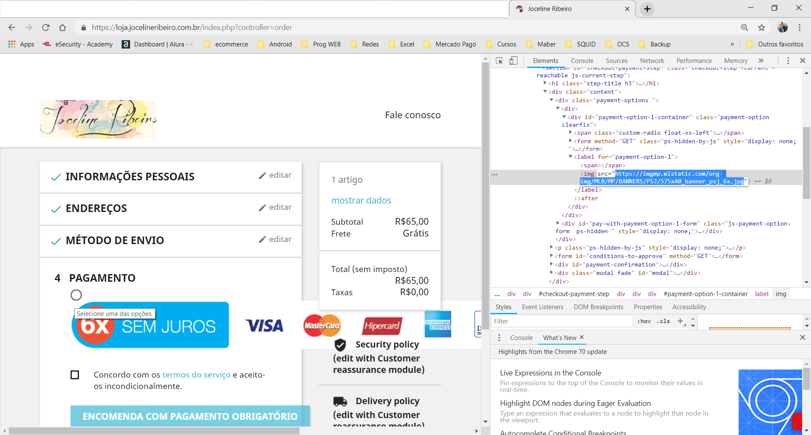
Task: Open the termos do serviço link
Action: 196,375
